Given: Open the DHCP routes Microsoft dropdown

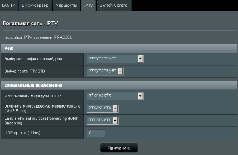Looking at the screenshot, I should tap(115, 96).
